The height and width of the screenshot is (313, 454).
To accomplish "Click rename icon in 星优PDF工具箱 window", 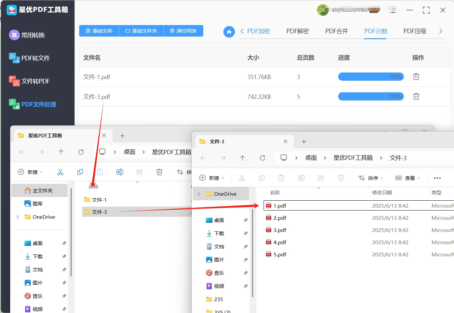I will 120,172.
